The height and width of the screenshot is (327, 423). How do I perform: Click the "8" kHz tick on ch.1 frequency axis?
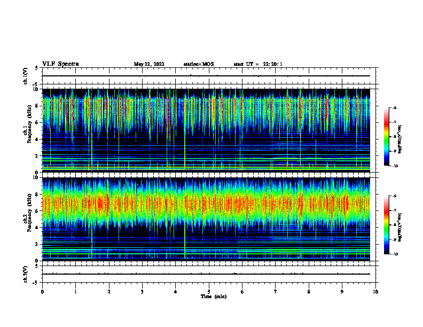(37, 106)
